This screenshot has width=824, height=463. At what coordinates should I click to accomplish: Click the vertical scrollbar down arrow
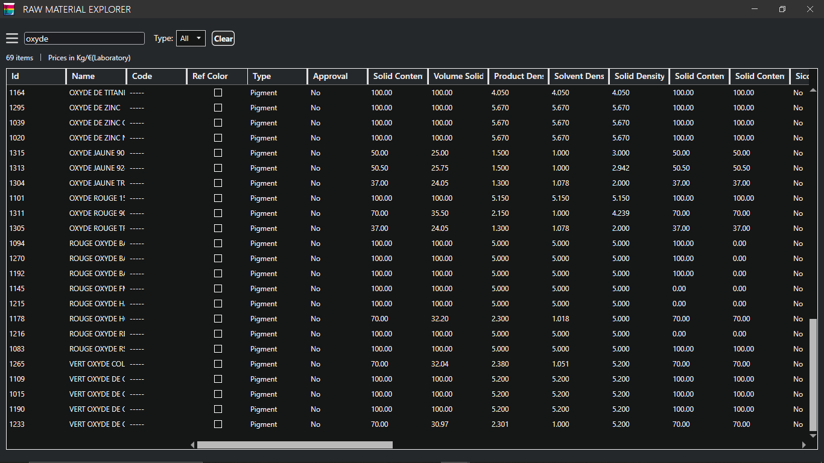pyautogui.click(x=813, y=435)
